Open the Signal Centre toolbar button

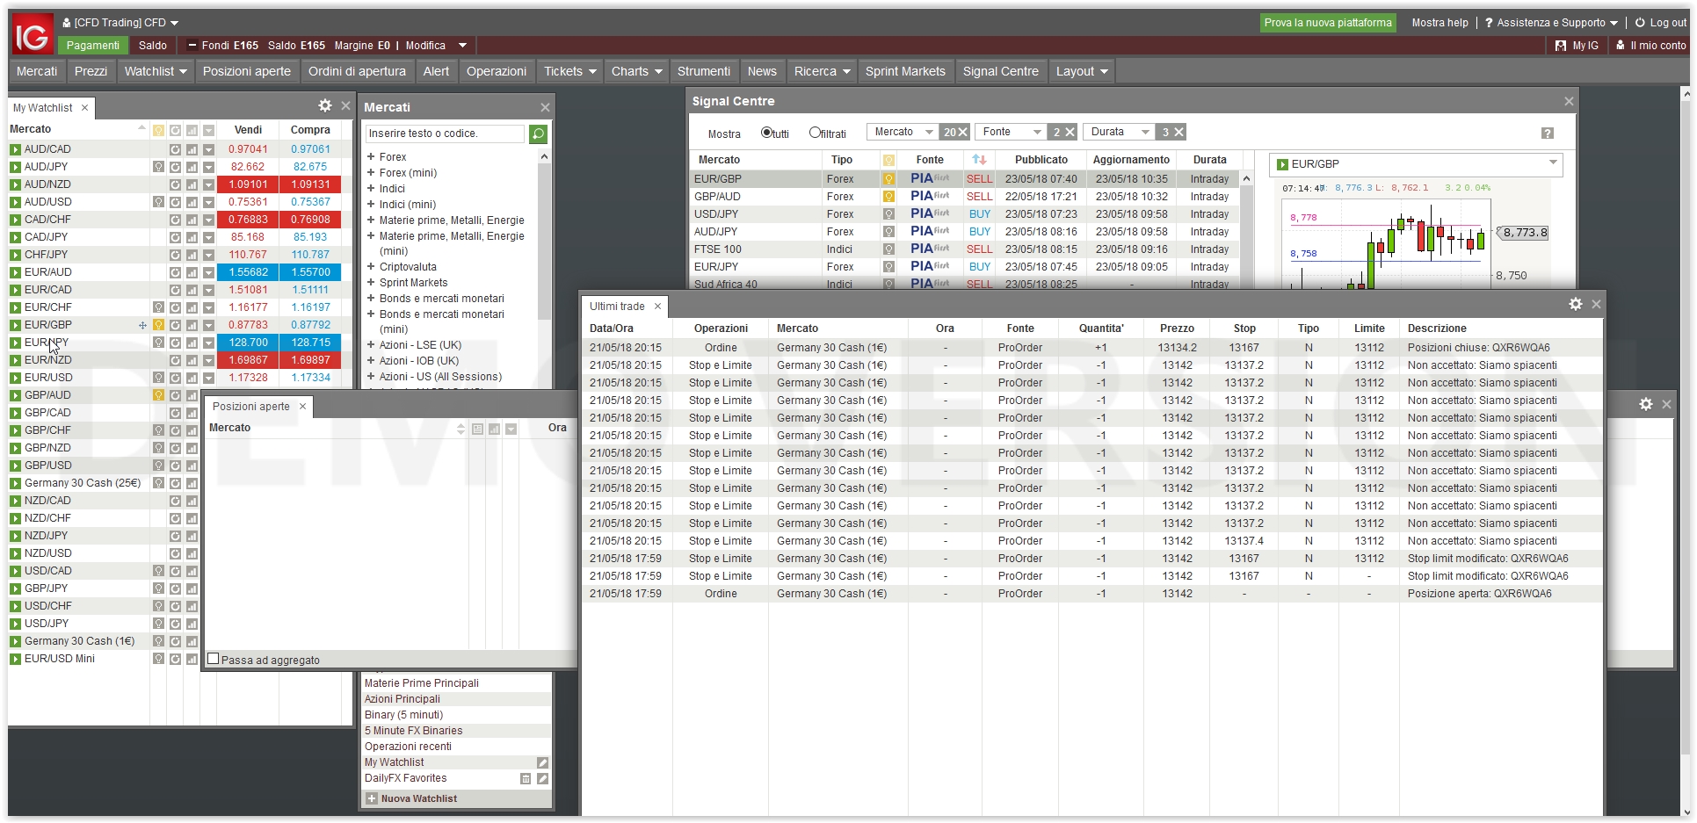(1000, 71)
